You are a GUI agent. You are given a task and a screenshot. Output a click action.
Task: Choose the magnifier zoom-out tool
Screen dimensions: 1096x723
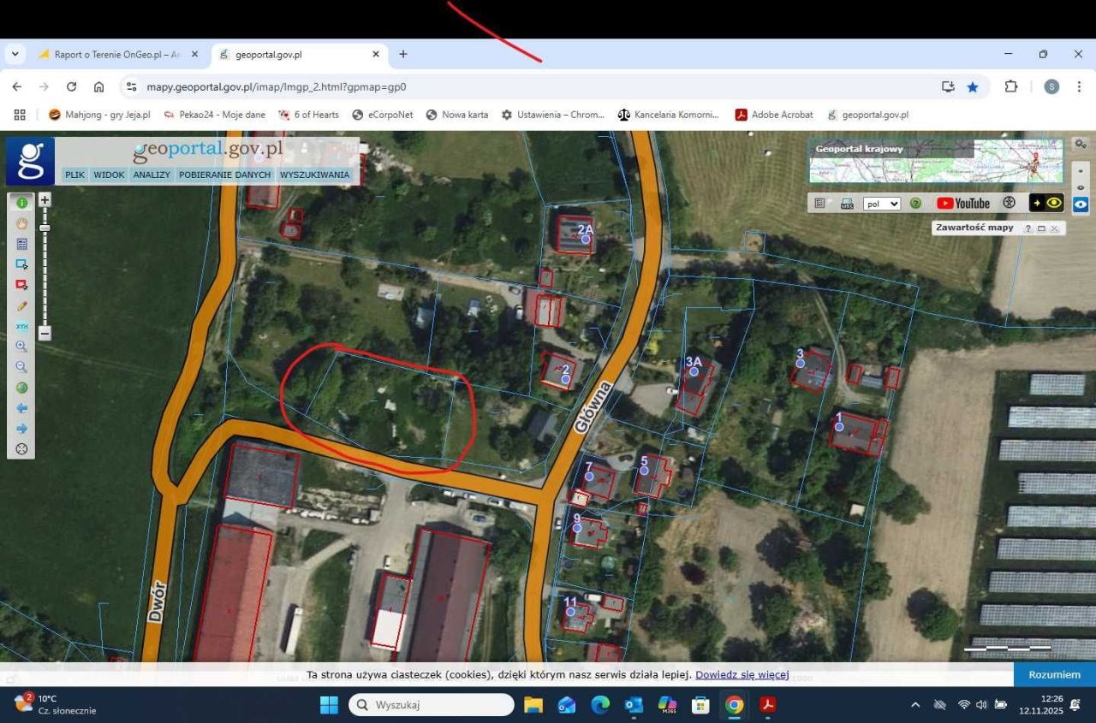click(x=21, y=367)
